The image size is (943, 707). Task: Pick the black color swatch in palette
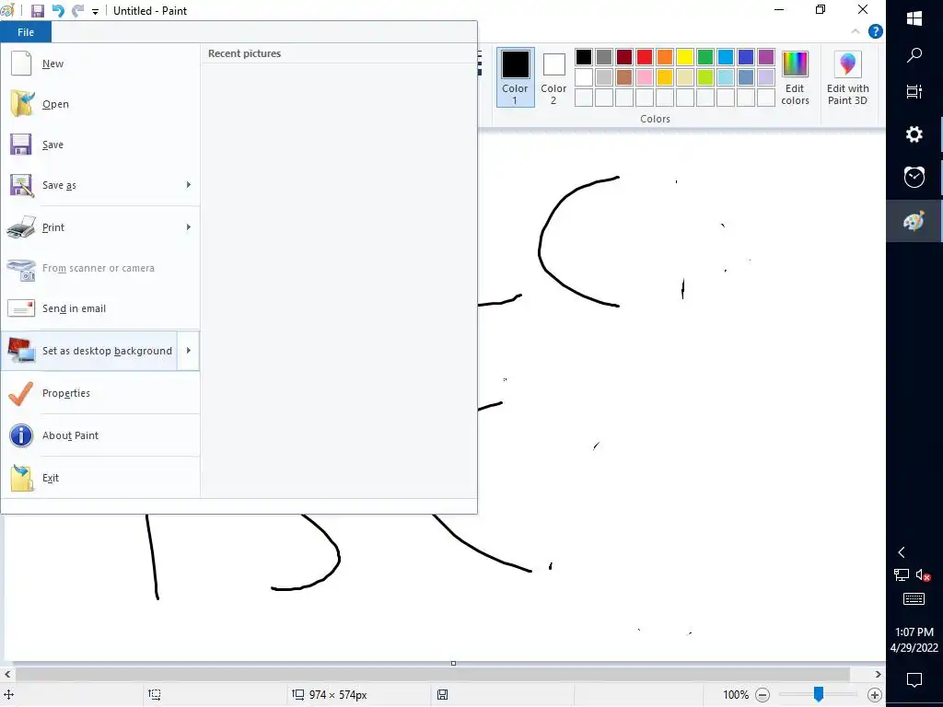pos(583,57)
